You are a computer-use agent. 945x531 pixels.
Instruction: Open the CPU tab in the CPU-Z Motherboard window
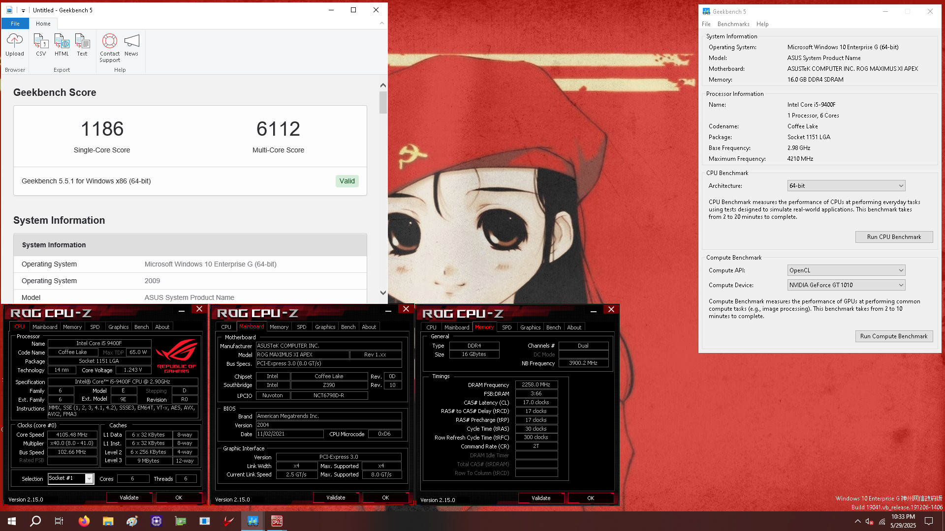[x=226, y=327]
